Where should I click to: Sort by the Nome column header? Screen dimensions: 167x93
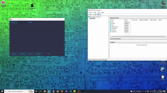117,20
